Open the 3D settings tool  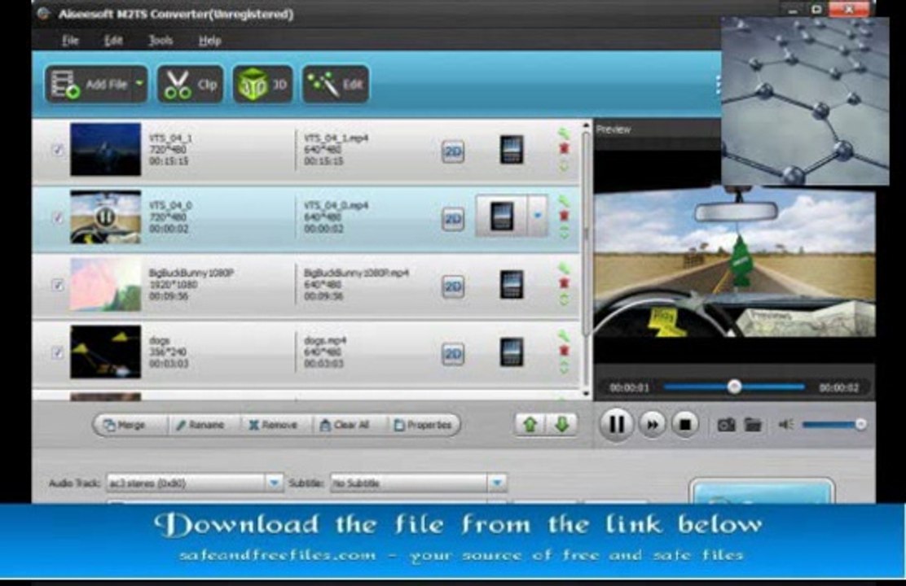click(x=262, y=85)
